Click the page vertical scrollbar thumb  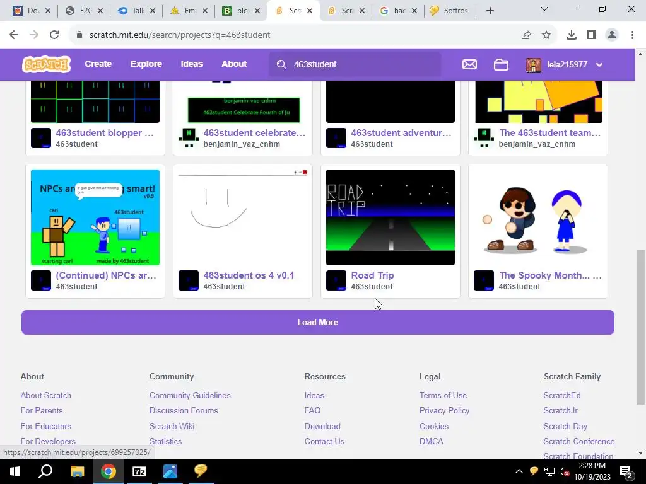point(640,327)
